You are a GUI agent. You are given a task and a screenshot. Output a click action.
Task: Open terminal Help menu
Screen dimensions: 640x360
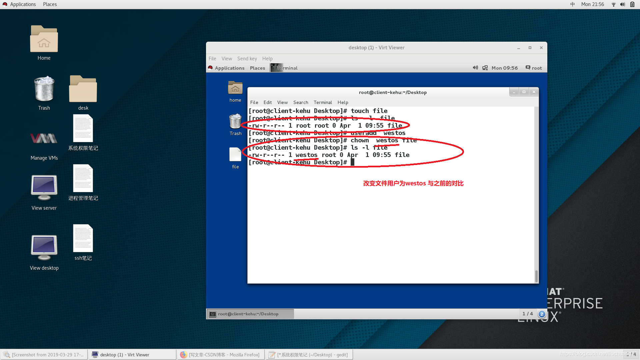tap(343, 102)
